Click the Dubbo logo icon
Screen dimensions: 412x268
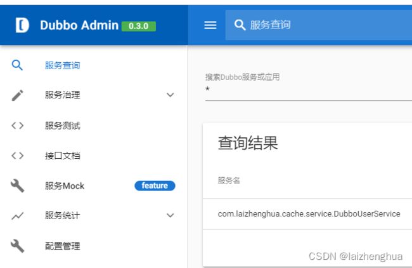coord(22,25)
